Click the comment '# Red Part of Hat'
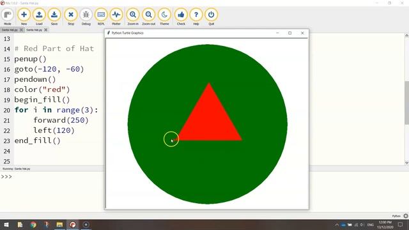This screenshot has width=409, height=230. click(x=54, y=49)
